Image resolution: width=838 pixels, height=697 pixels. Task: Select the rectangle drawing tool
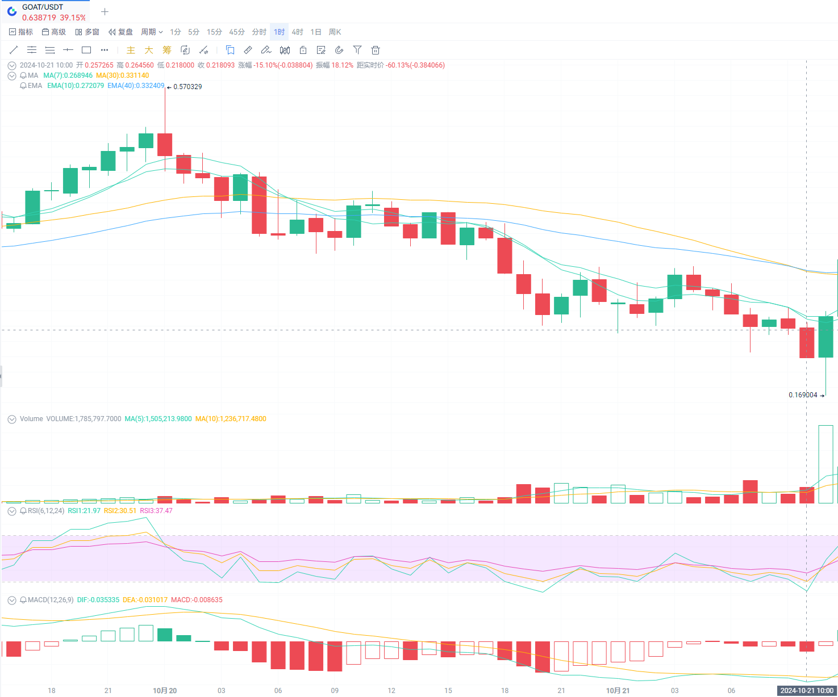86,50
